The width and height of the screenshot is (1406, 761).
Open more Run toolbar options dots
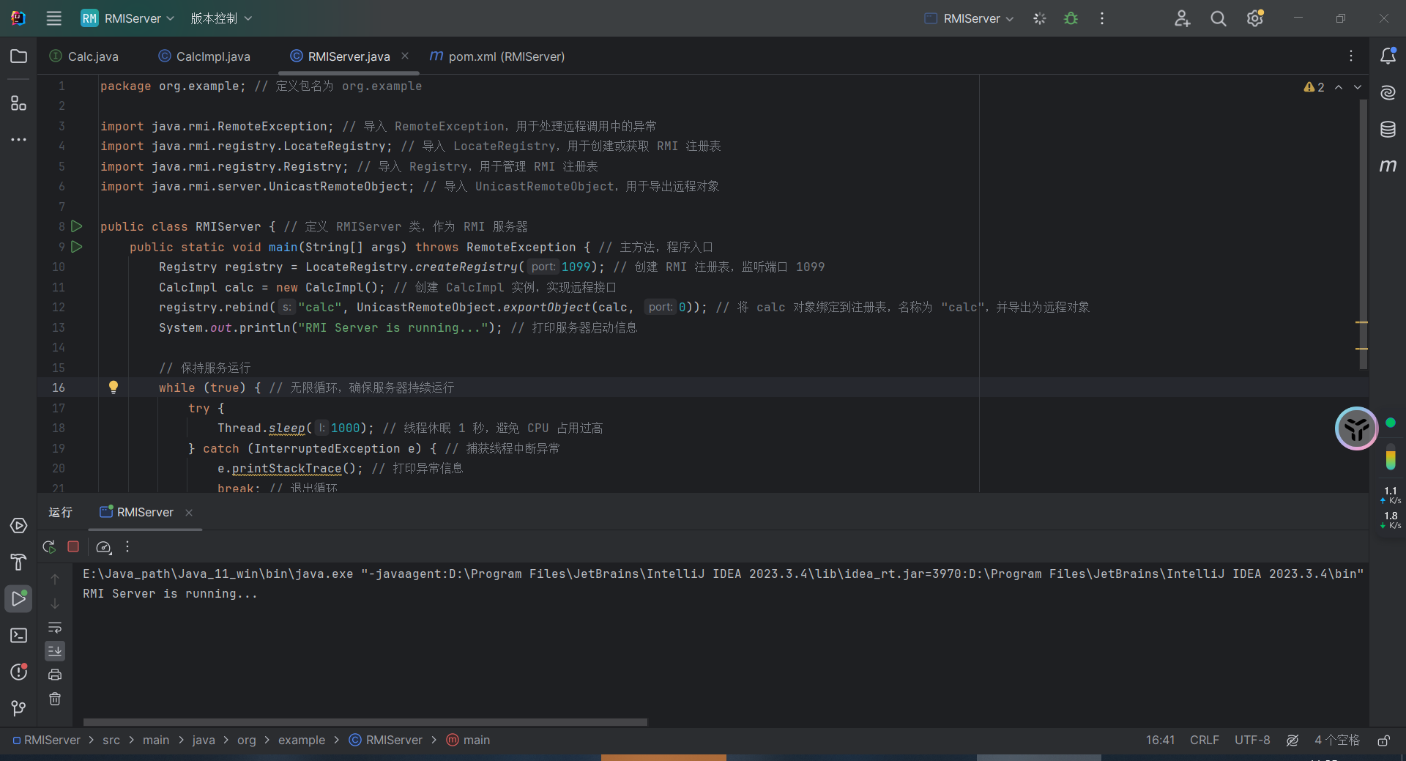point(127,546)
